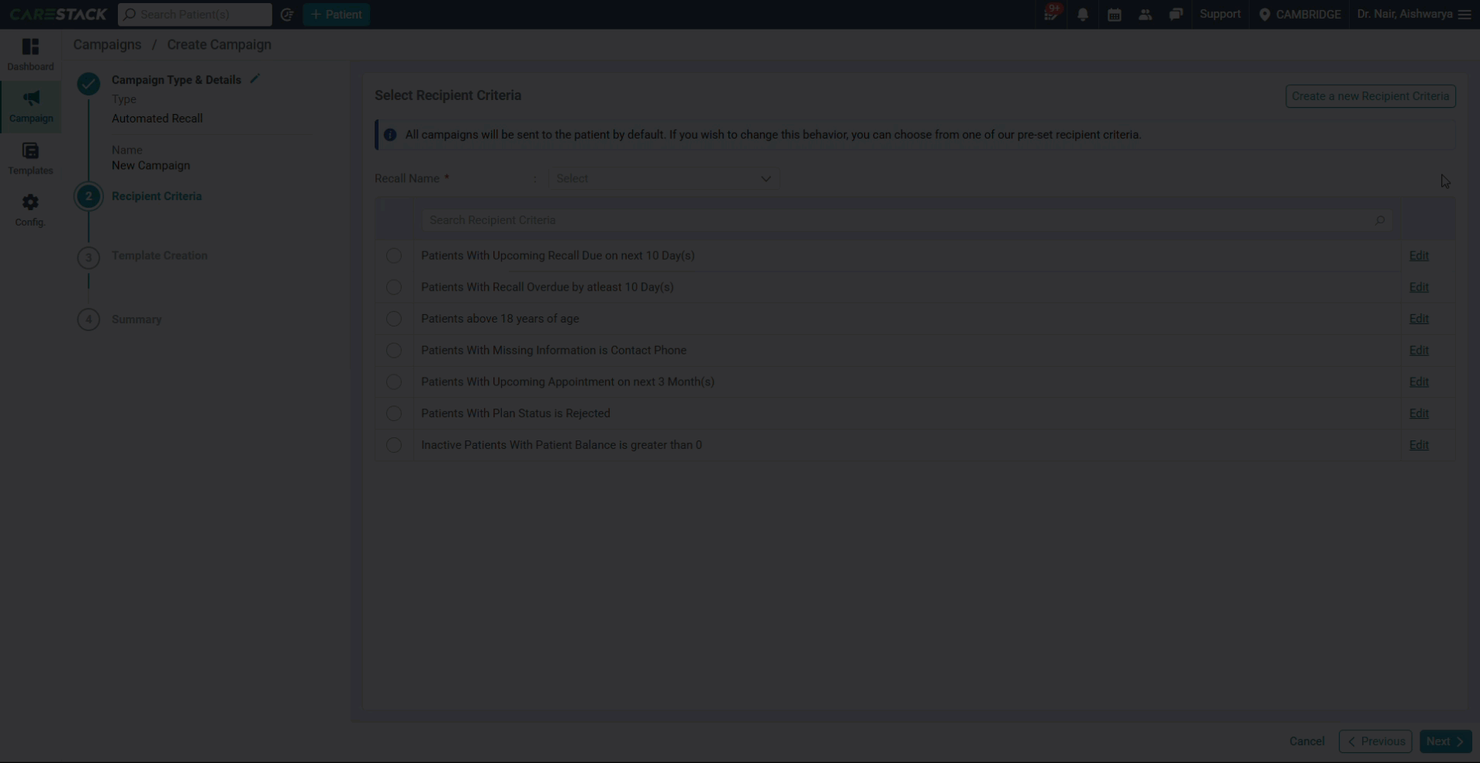Image resolution: width=1480 pixels, height=763 pixels.
Task: Select Missing Information is Contact Phone radio
Action: (394, 350)
